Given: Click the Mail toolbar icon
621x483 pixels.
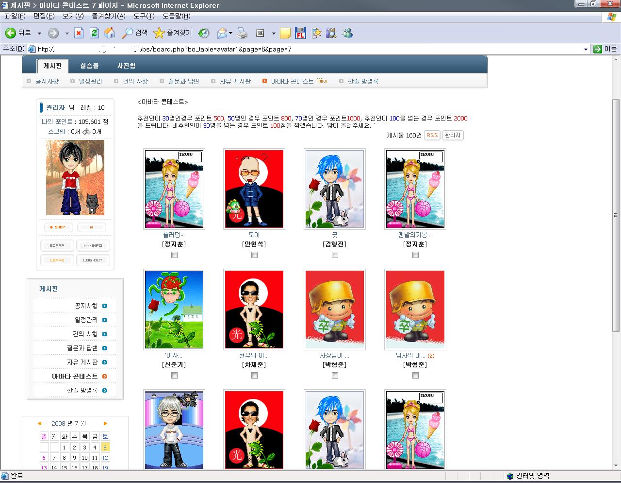Looking at the screenshot, I should point(222,33).
